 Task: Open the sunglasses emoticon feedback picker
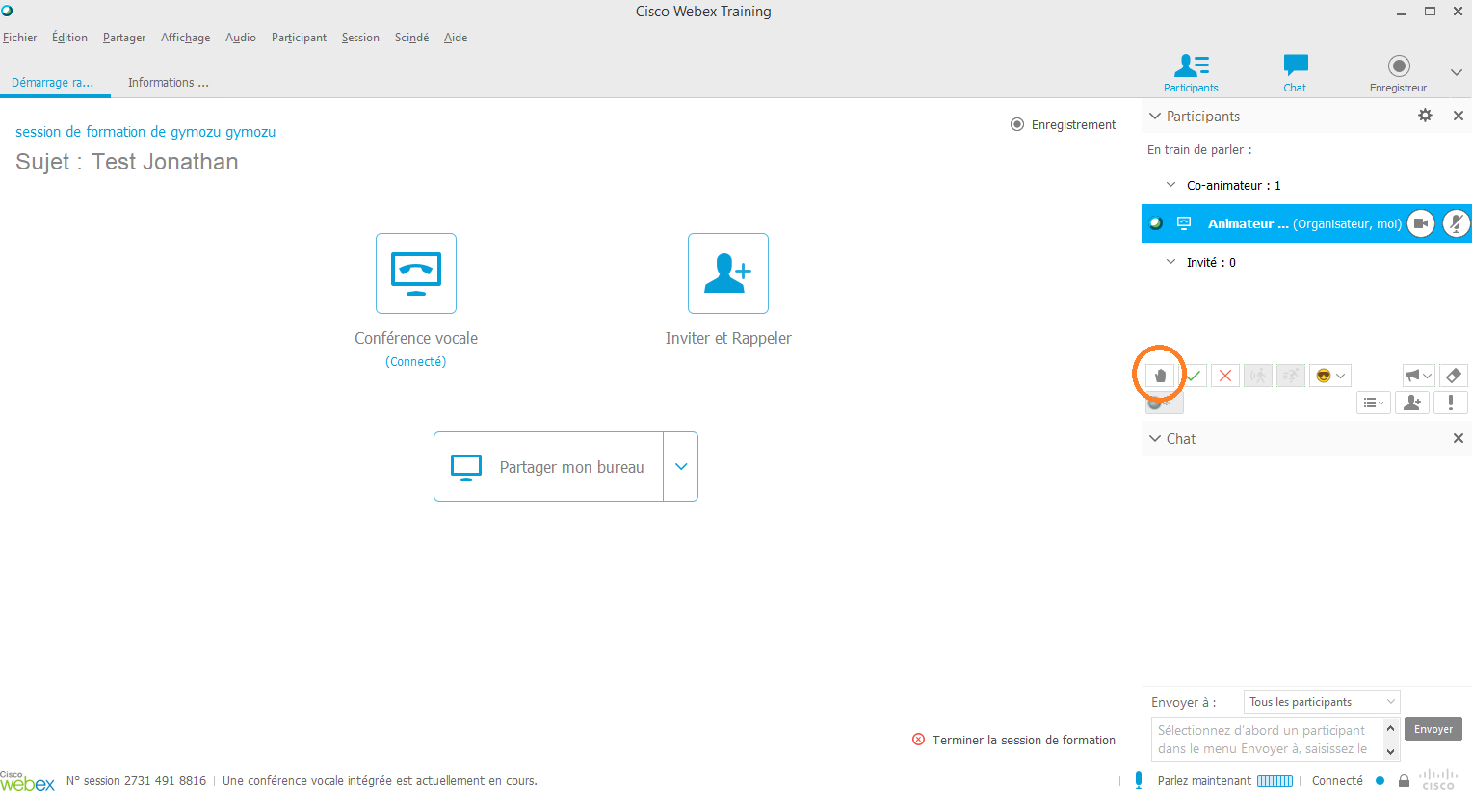click(1330, 376)
